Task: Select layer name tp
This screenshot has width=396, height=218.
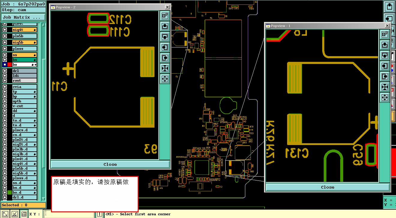Action: [x=25, y=92]
